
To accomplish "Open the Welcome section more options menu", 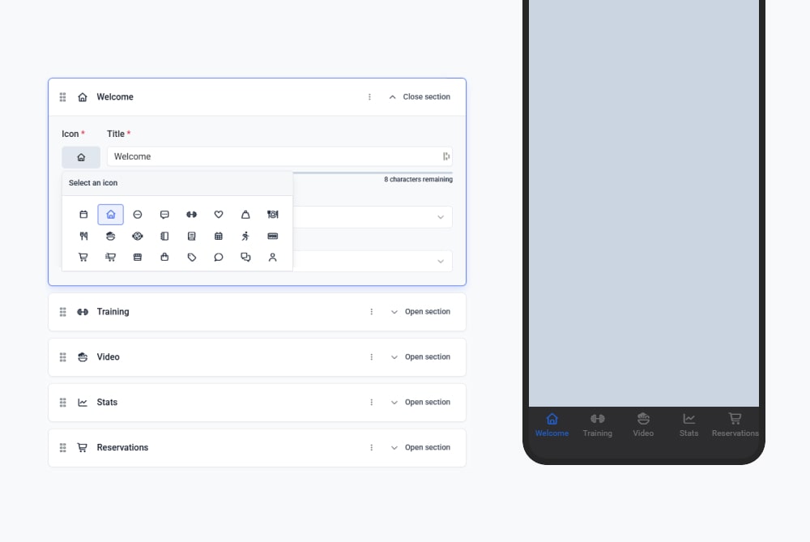I will tap(369, 96).
